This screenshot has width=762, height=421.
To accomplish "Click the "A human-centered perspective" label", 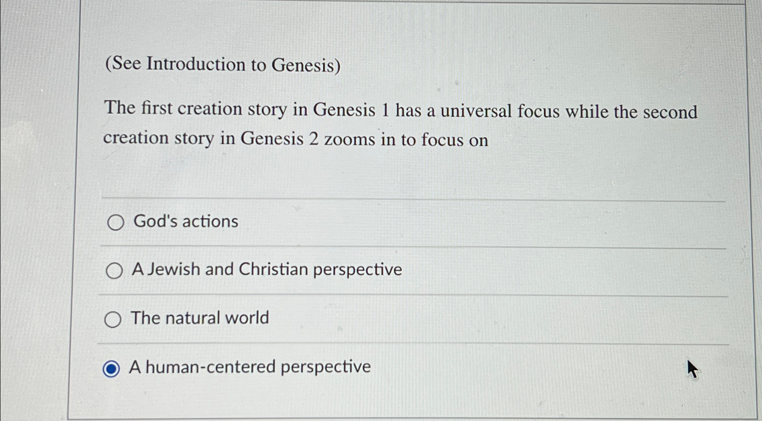I will 249,367.
